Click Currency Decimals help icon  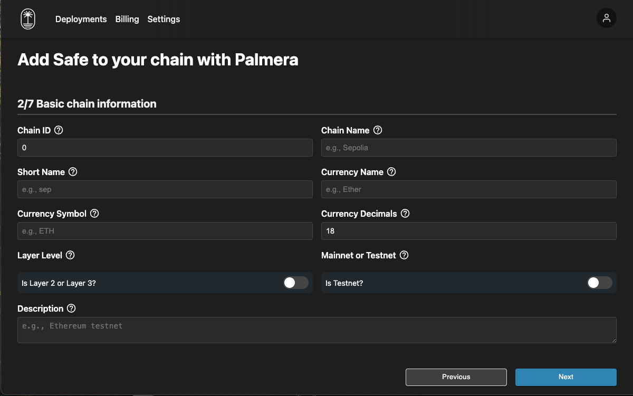(x=405, y=214)
